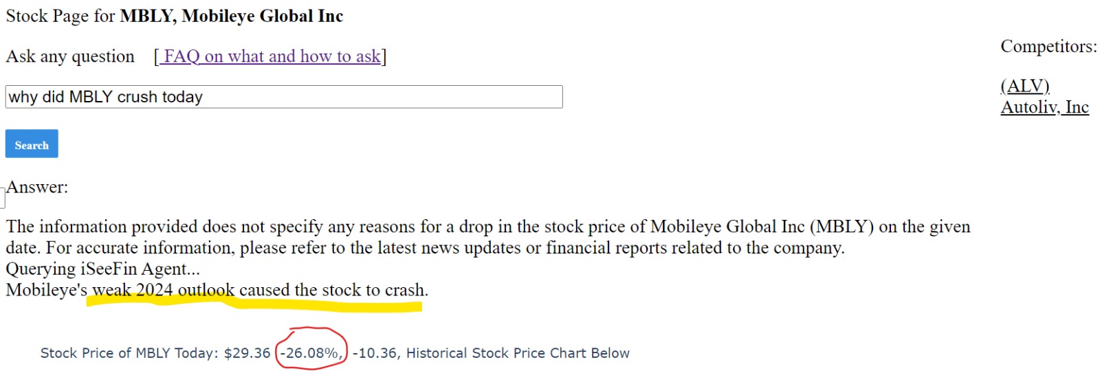Viewport: 1100px width, 371px height.
Task: Click the 'Answer:' label
Action: click(x=37, y=187)
